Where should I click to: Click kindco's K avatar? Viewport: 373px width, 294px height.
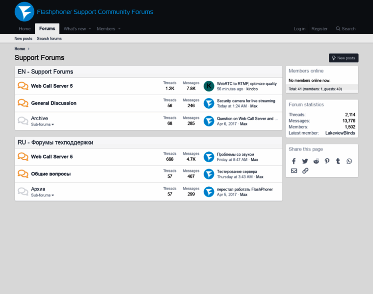(209, 86)
